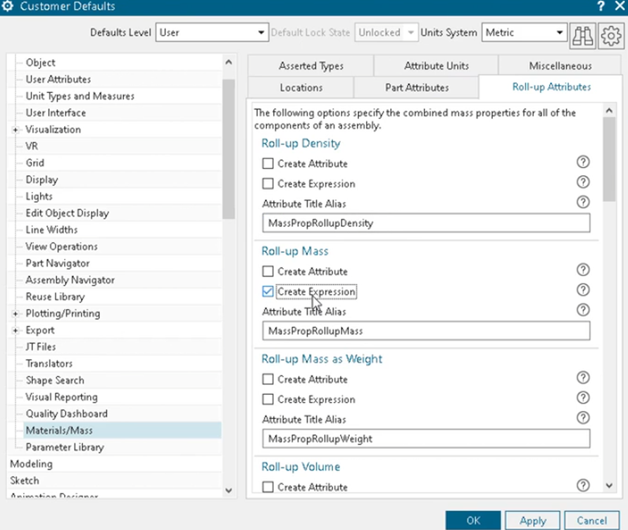
Task: Click help icon beside Roll-up Density Create Attribute
Action: 583,162
